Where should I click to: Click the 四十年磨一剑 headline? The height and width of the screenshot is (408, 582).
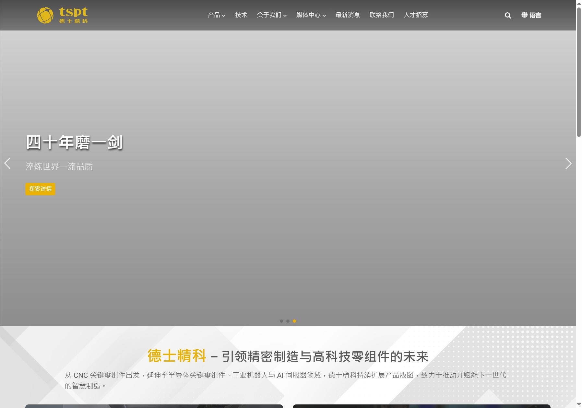(74, 142)
